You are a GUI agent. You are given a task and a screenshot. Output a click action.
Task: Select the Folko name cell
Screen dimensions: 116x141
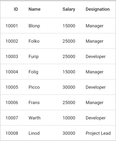pyautogui.click(x=34, y=41)
